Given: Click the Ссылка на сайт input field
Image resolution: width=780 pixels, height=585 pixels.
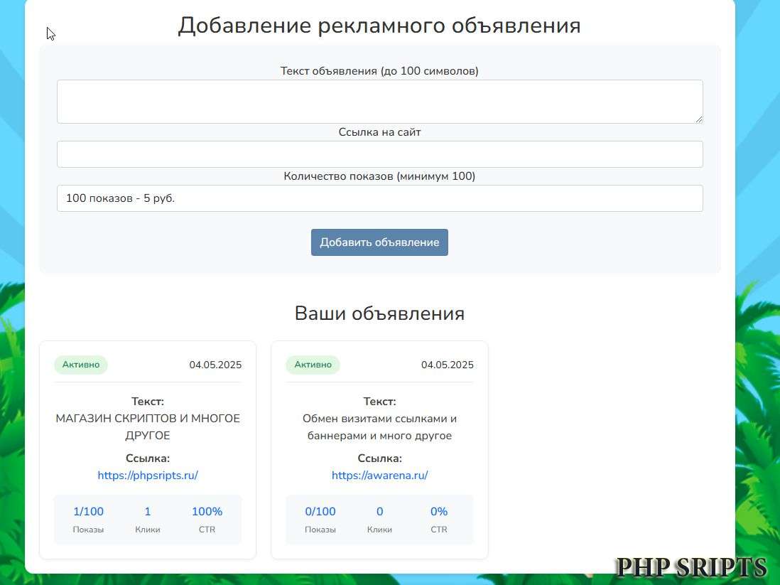Looking at the screenshot, I should [x=379, y=154].
